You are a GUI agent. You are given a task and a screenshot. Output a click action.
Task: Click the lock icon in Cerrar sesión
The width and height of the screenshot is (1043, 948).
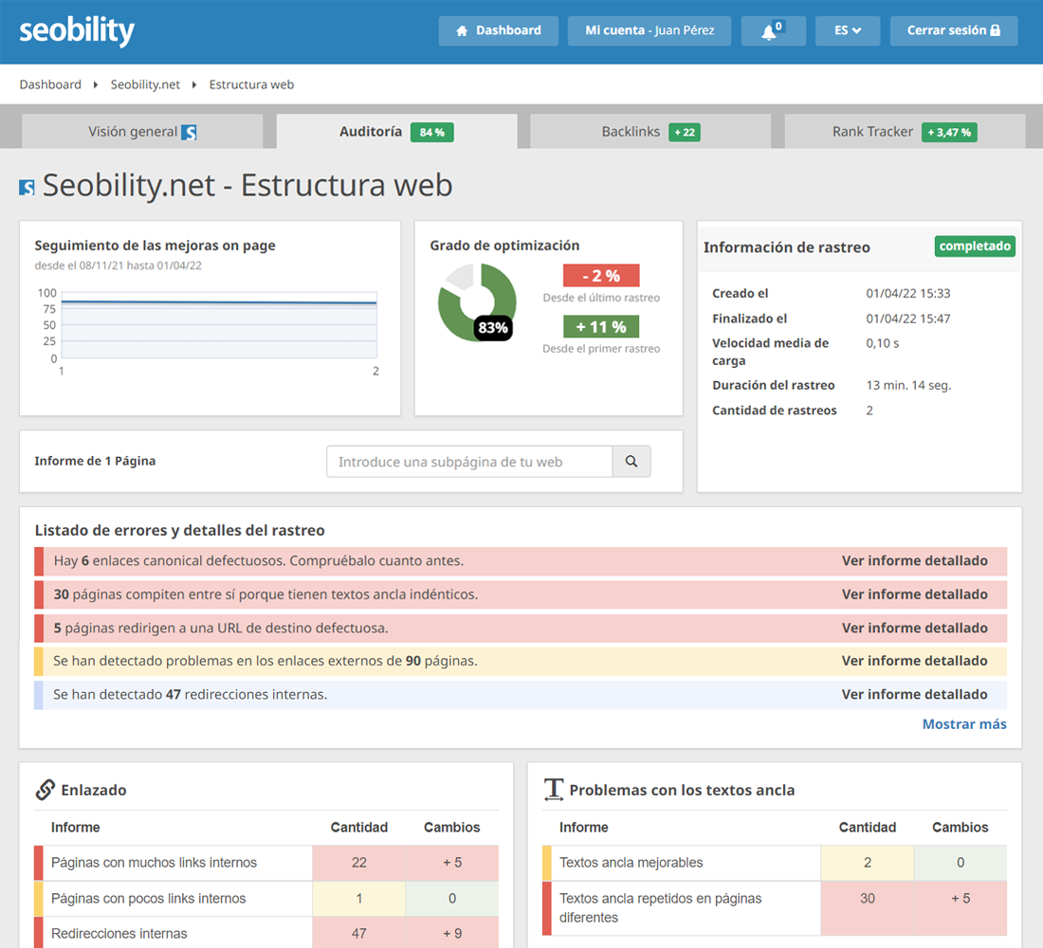click(x=995, y=30)
